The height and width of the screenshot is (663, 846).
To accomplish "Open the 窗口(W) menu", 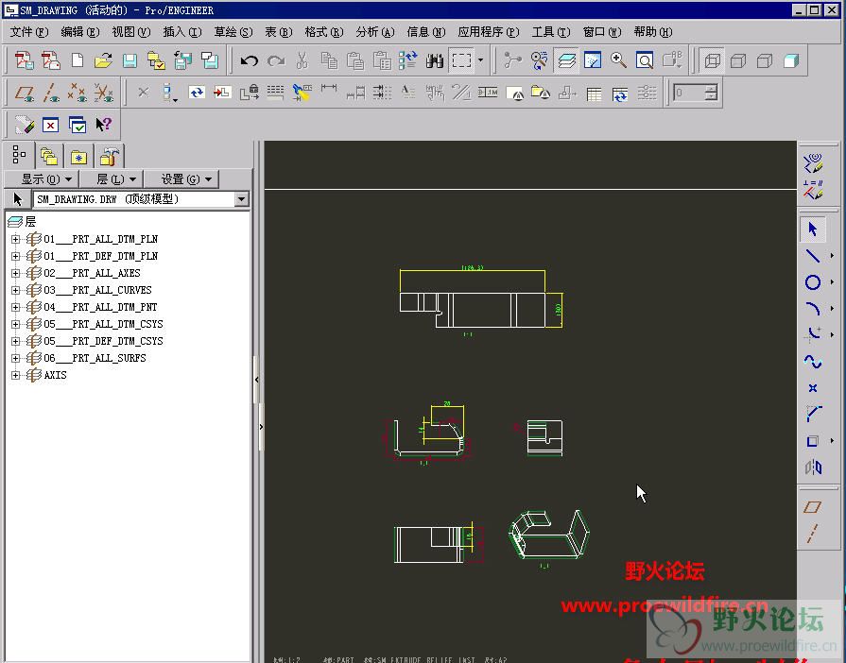I will 602,32.
